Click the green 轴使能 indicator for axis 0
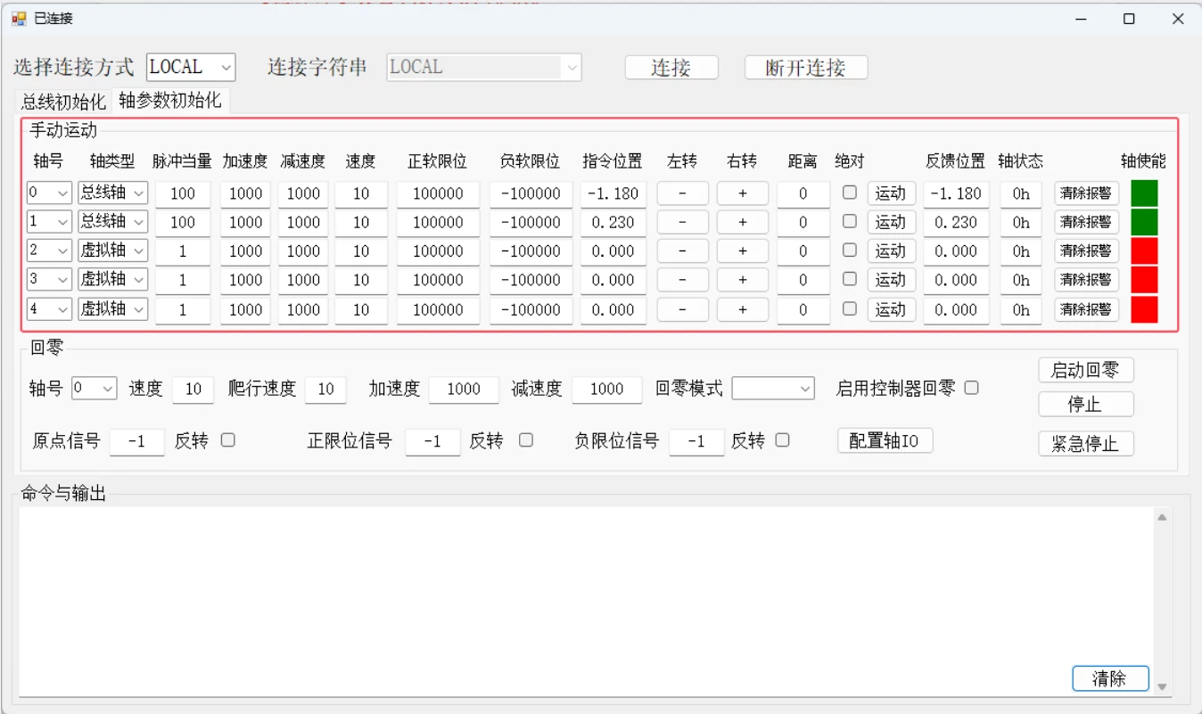Screen dimensions: 1202x714 click(1144, 193)
